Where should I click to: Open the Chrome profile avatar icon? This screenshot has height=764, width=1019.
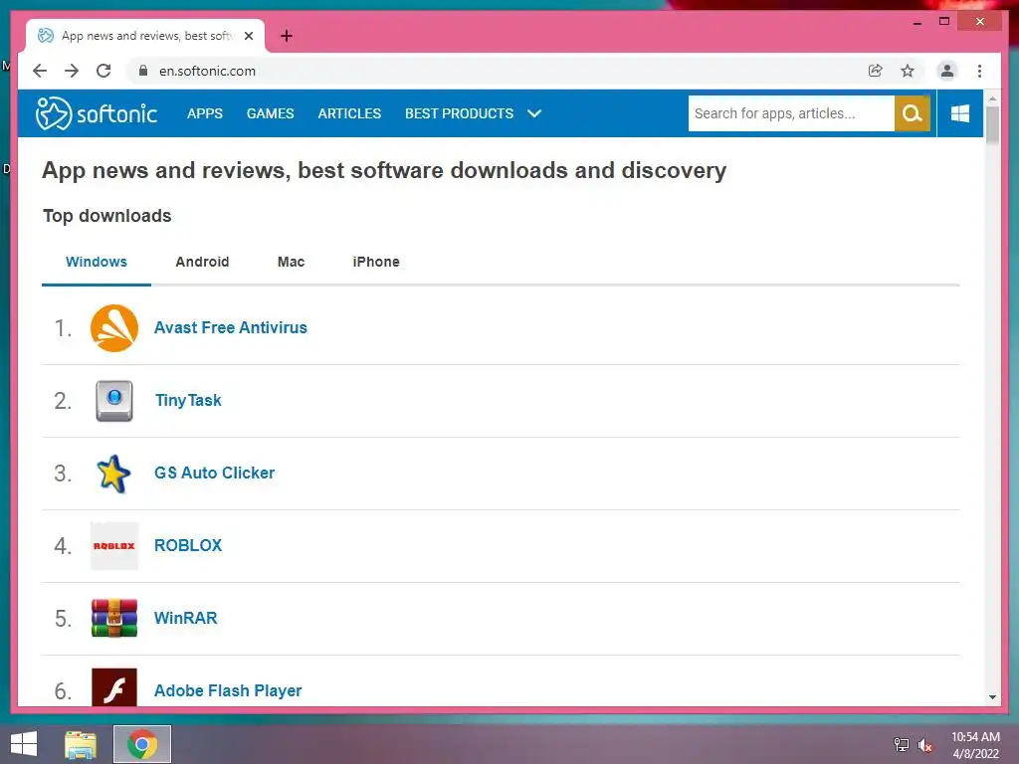point(947,71)
